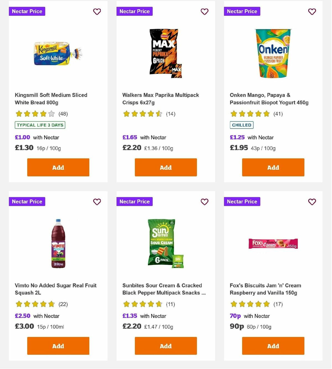This screenshot has height=369, width=332.
Task: Select the TYPICAL LIFE 3 DAYS label
Action: pos(40,125)
